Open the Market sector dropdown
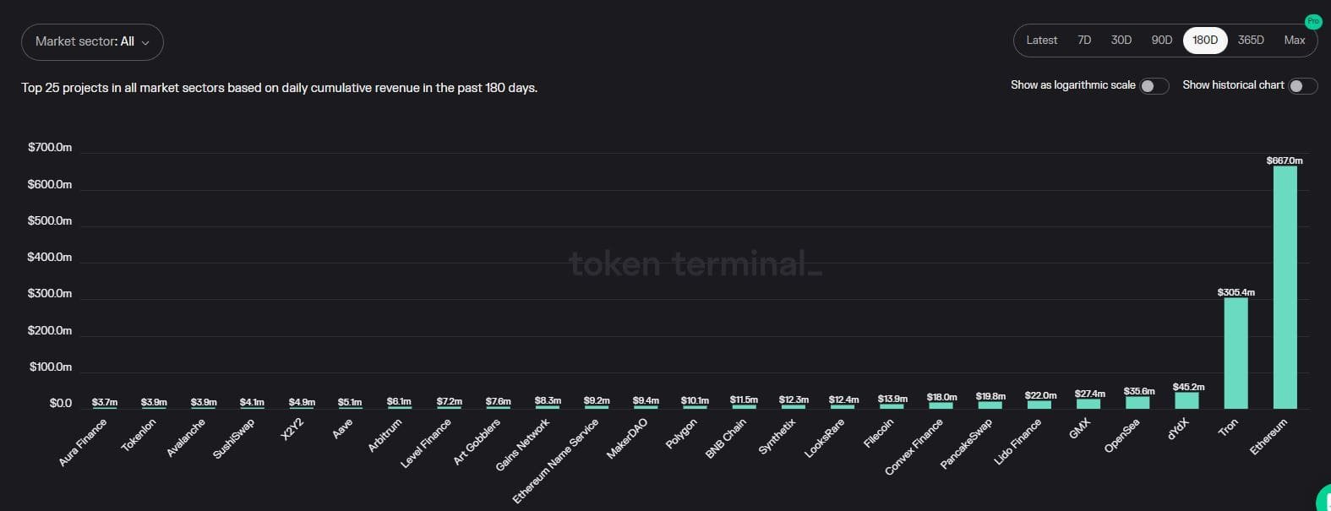The height and width of the screenshot is (511, 1331). click(91, 41)
